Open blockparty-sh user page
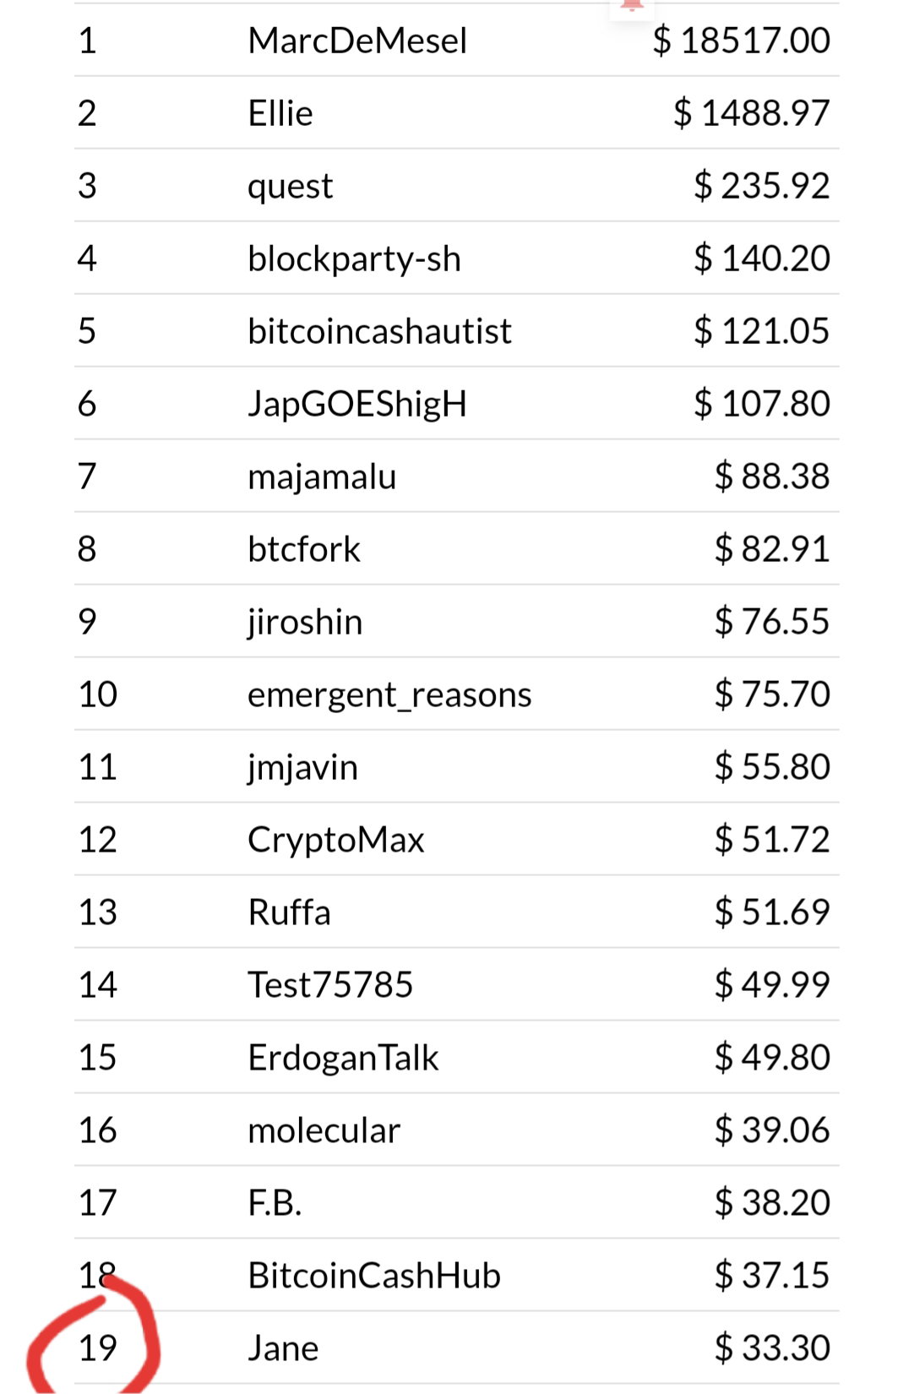This screenshot has width=909, height=1394. (354, 259)
